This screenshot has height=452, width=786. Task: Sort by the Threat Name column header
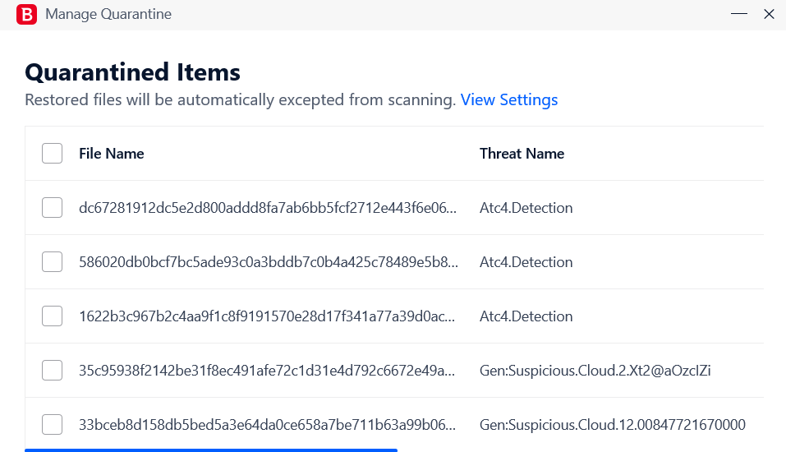tap(522, 154)
